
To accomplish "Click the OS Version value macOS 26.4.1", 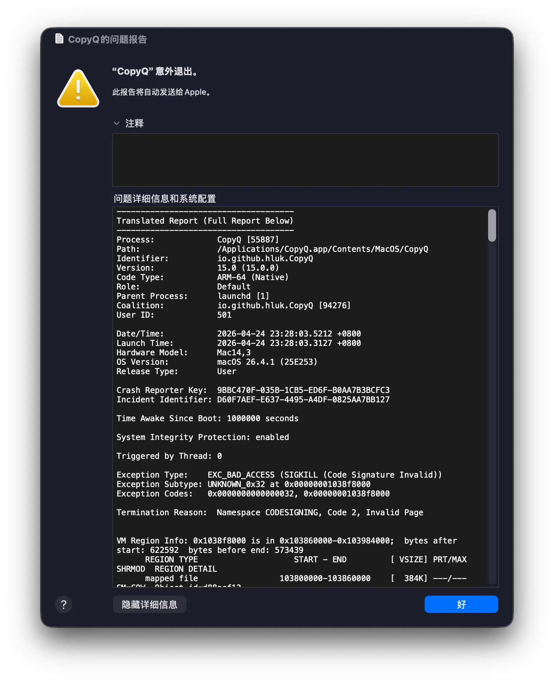I will coord(267,362).
